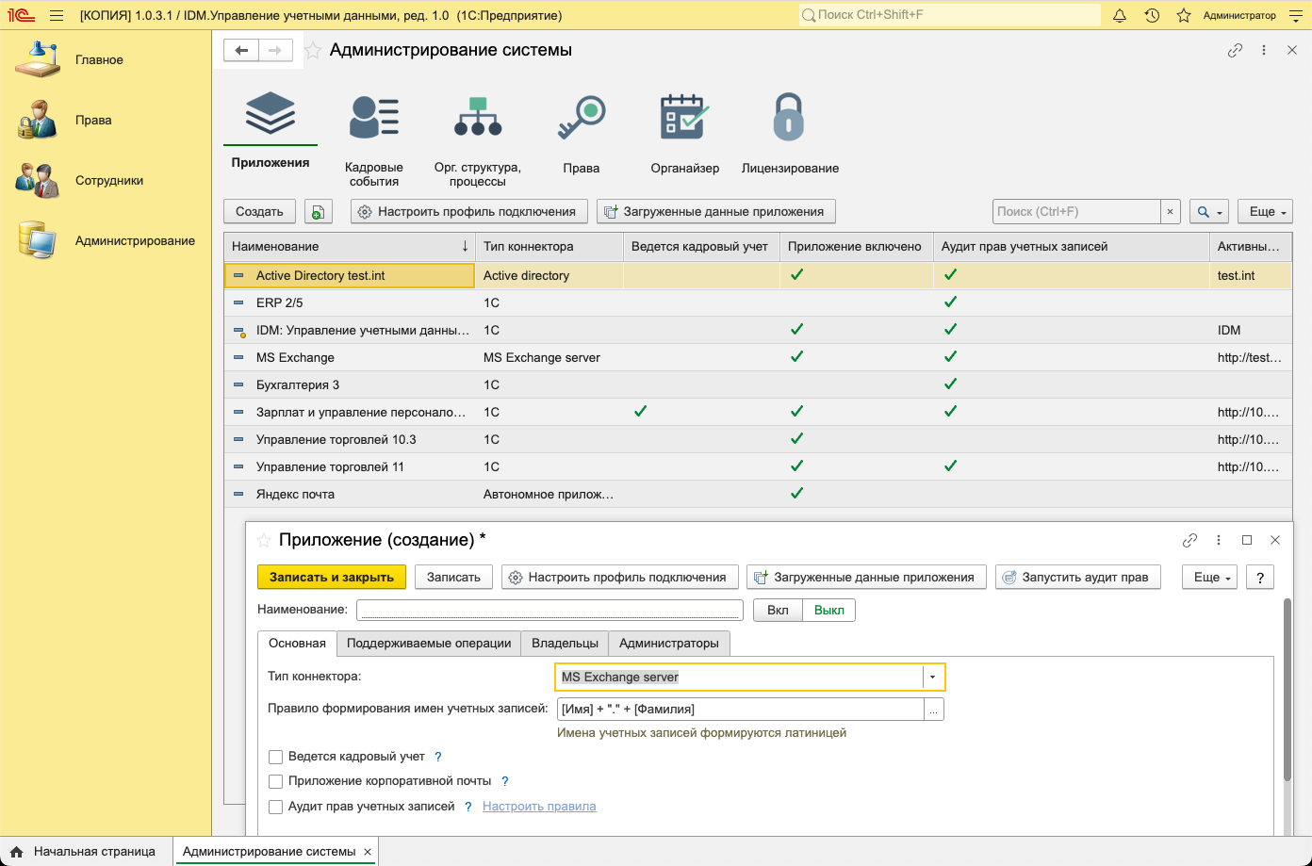Open the history clock icon
Viewport: 1312px width, 866px height.
pos(1152,15)
